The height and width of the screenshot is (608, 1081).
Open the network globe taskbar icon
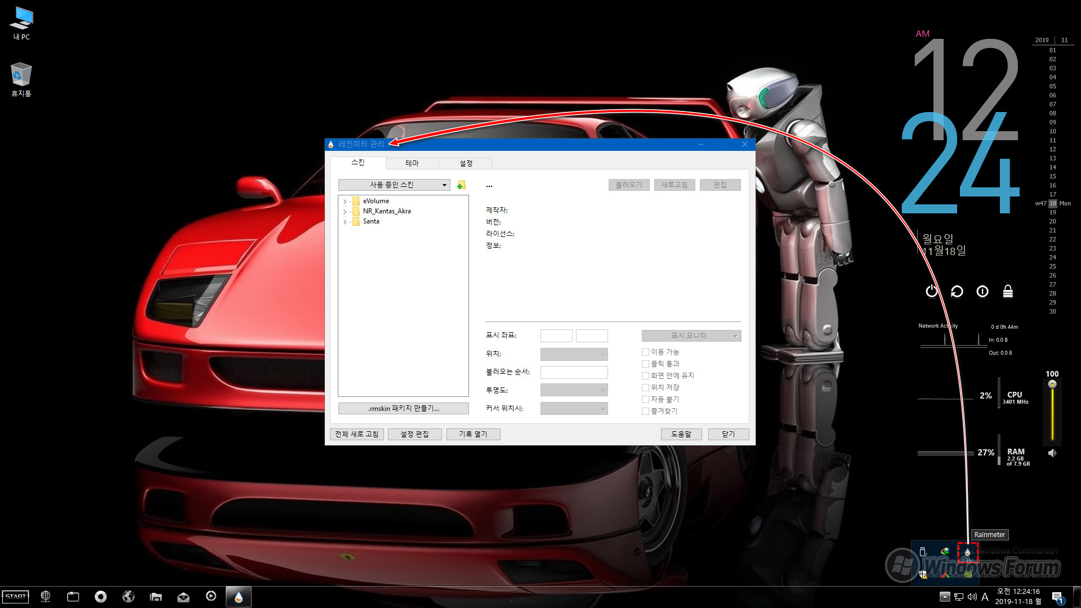pyautogui.click(x=46, y=596)
